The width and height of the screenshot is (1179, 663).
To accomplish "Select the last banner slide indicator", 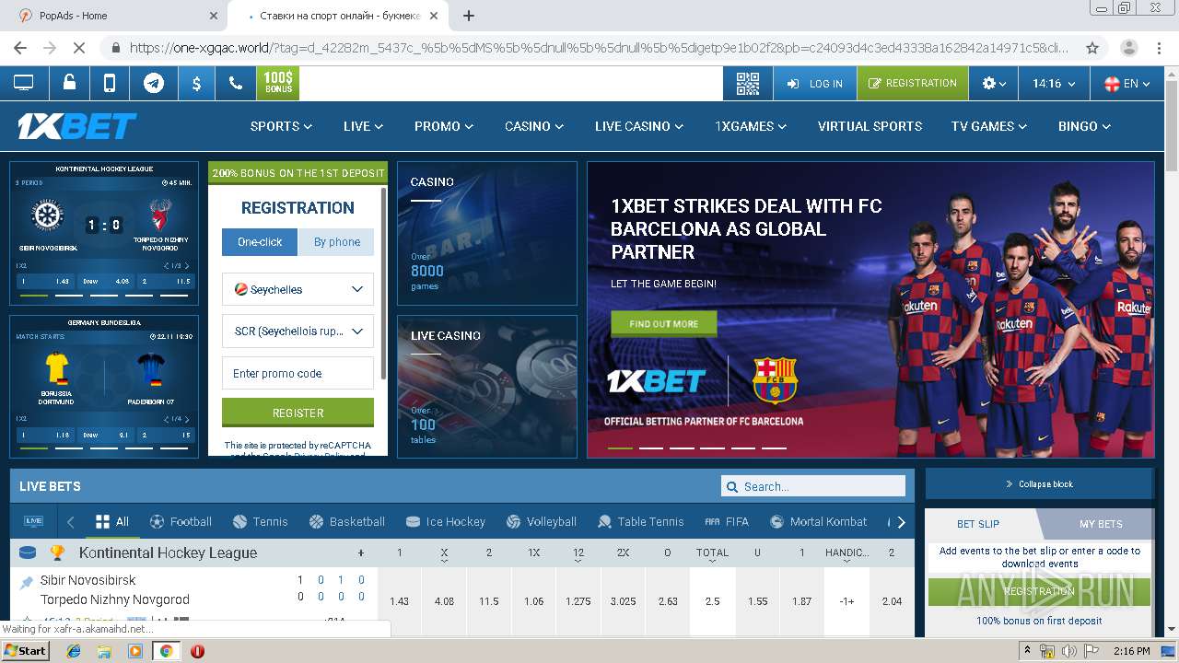I will (x=774, y=448).
